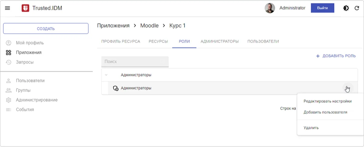Image resolution: width=364 pixels, height=147 pixels.
Task: Open the hamburger navigation menu
Action: point(8,8)
